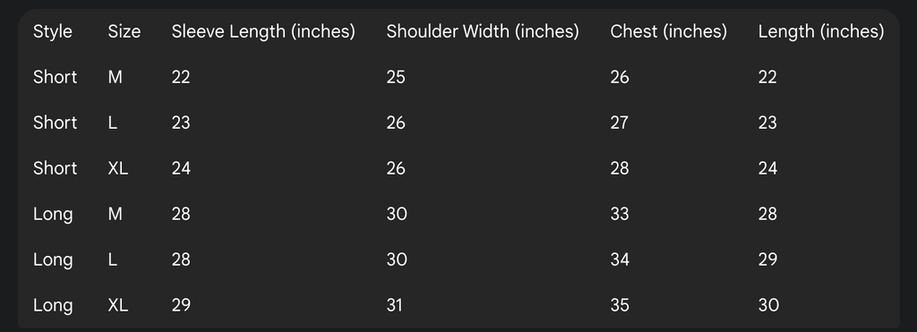Click length value 24 in Short XL row
Screen dimensions: 917x332
pos(767,168)
